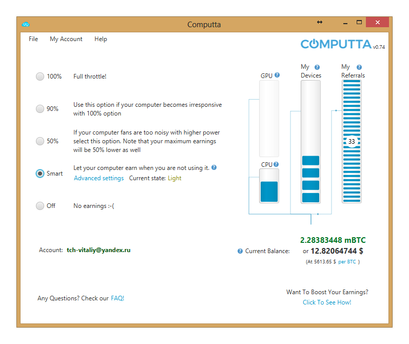The height and width of the screenshot is (344, 409).
Task: Click the CPU usage bar
Action: [269, 186]
